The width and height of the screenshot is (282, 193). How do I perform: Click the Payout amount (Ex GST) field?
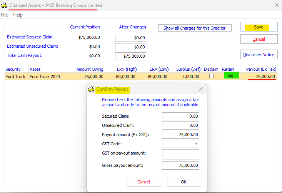point(180,135)
